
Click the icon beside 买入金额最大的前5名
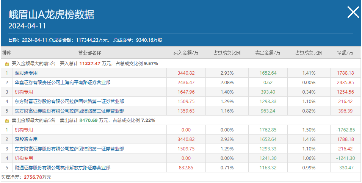(x=7, y=64)
